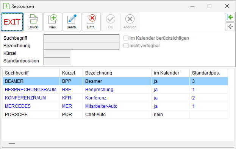Screen dimensions: 236x149
Task: Click the KFR Kürzel cell
Action: point(71,98)
